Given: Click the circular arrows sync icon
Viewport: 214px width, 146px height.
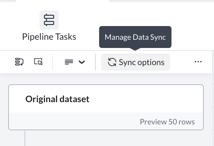Looking at the screenshot, I should point(112,62).
